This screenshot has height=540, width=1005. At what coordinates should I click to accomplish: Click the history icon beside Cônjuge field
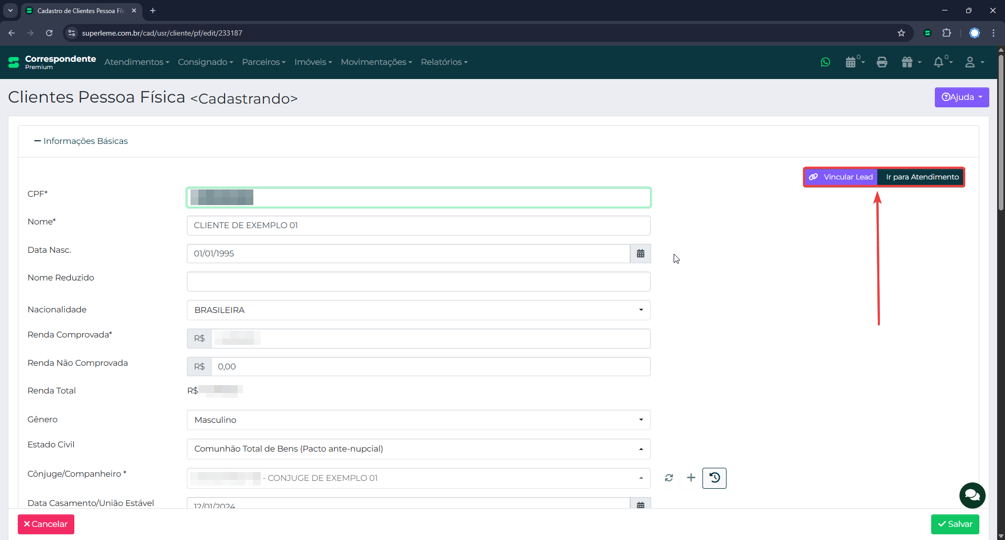pos(714,478)
